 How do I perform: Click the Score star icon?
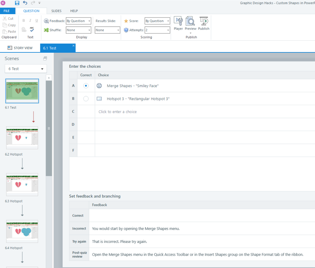coord(126,20)
